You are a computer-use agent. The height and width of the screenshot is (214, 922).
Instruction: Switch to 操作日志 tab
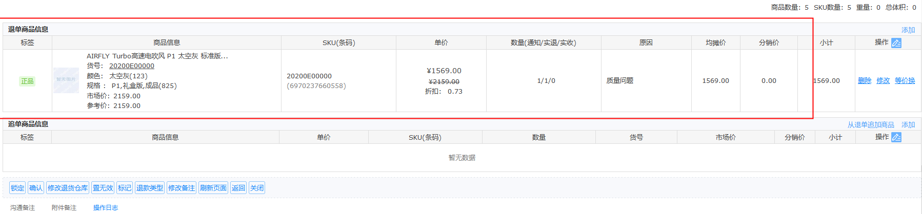[106, 208]
